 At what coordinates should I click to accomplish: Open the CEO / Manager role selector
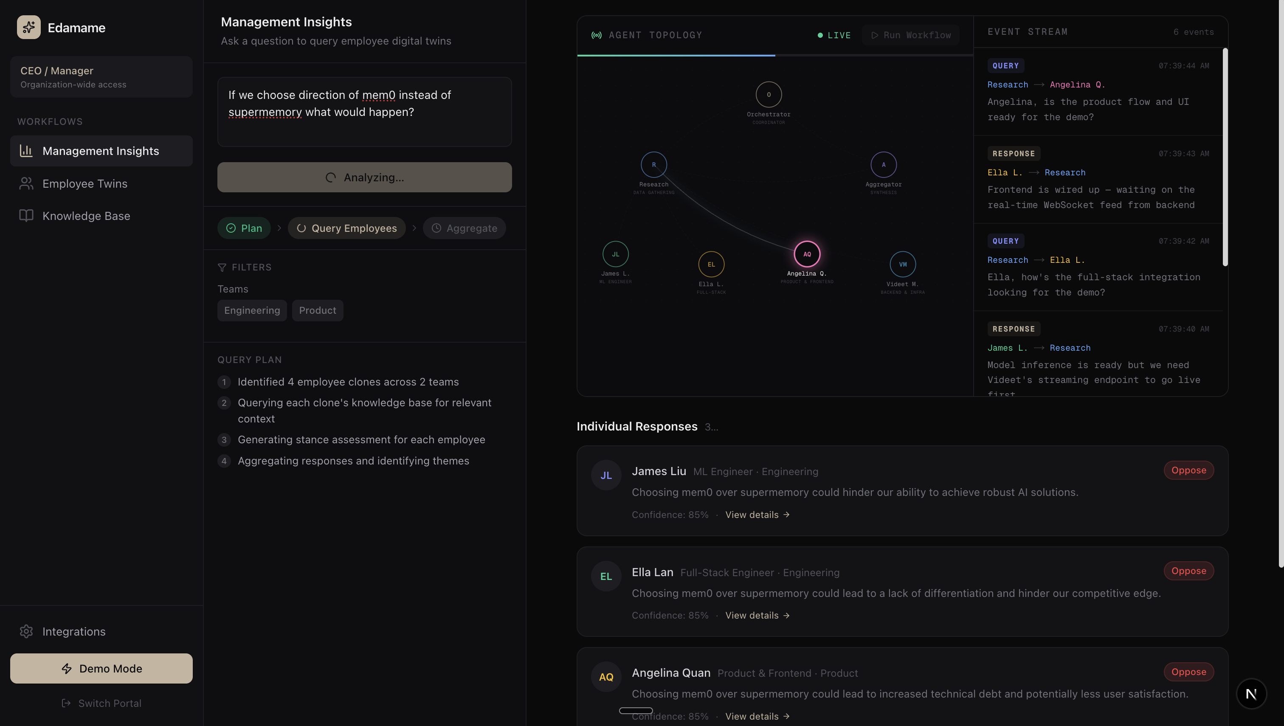pyautogui.click(x=101, y=77)
